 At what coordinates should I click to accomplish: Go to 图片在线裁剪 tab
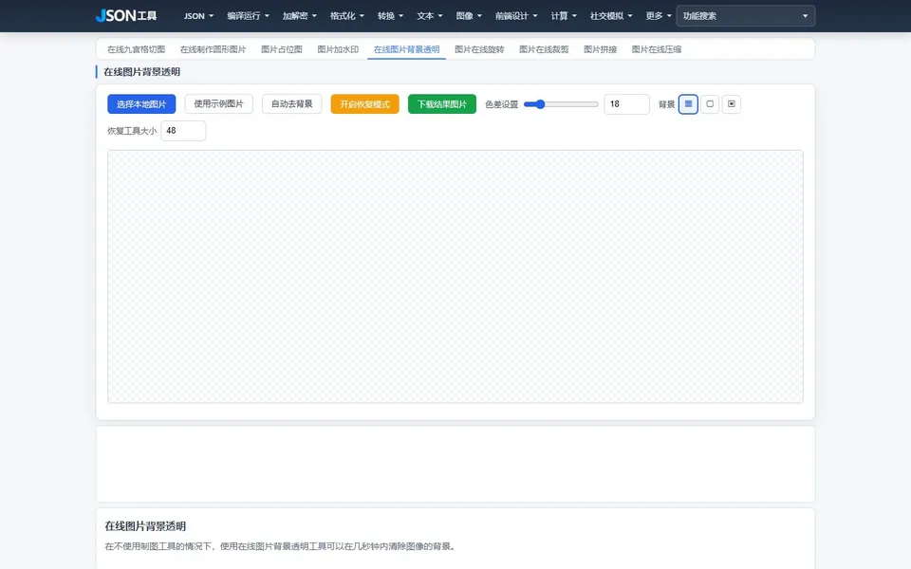coord(544,49)
